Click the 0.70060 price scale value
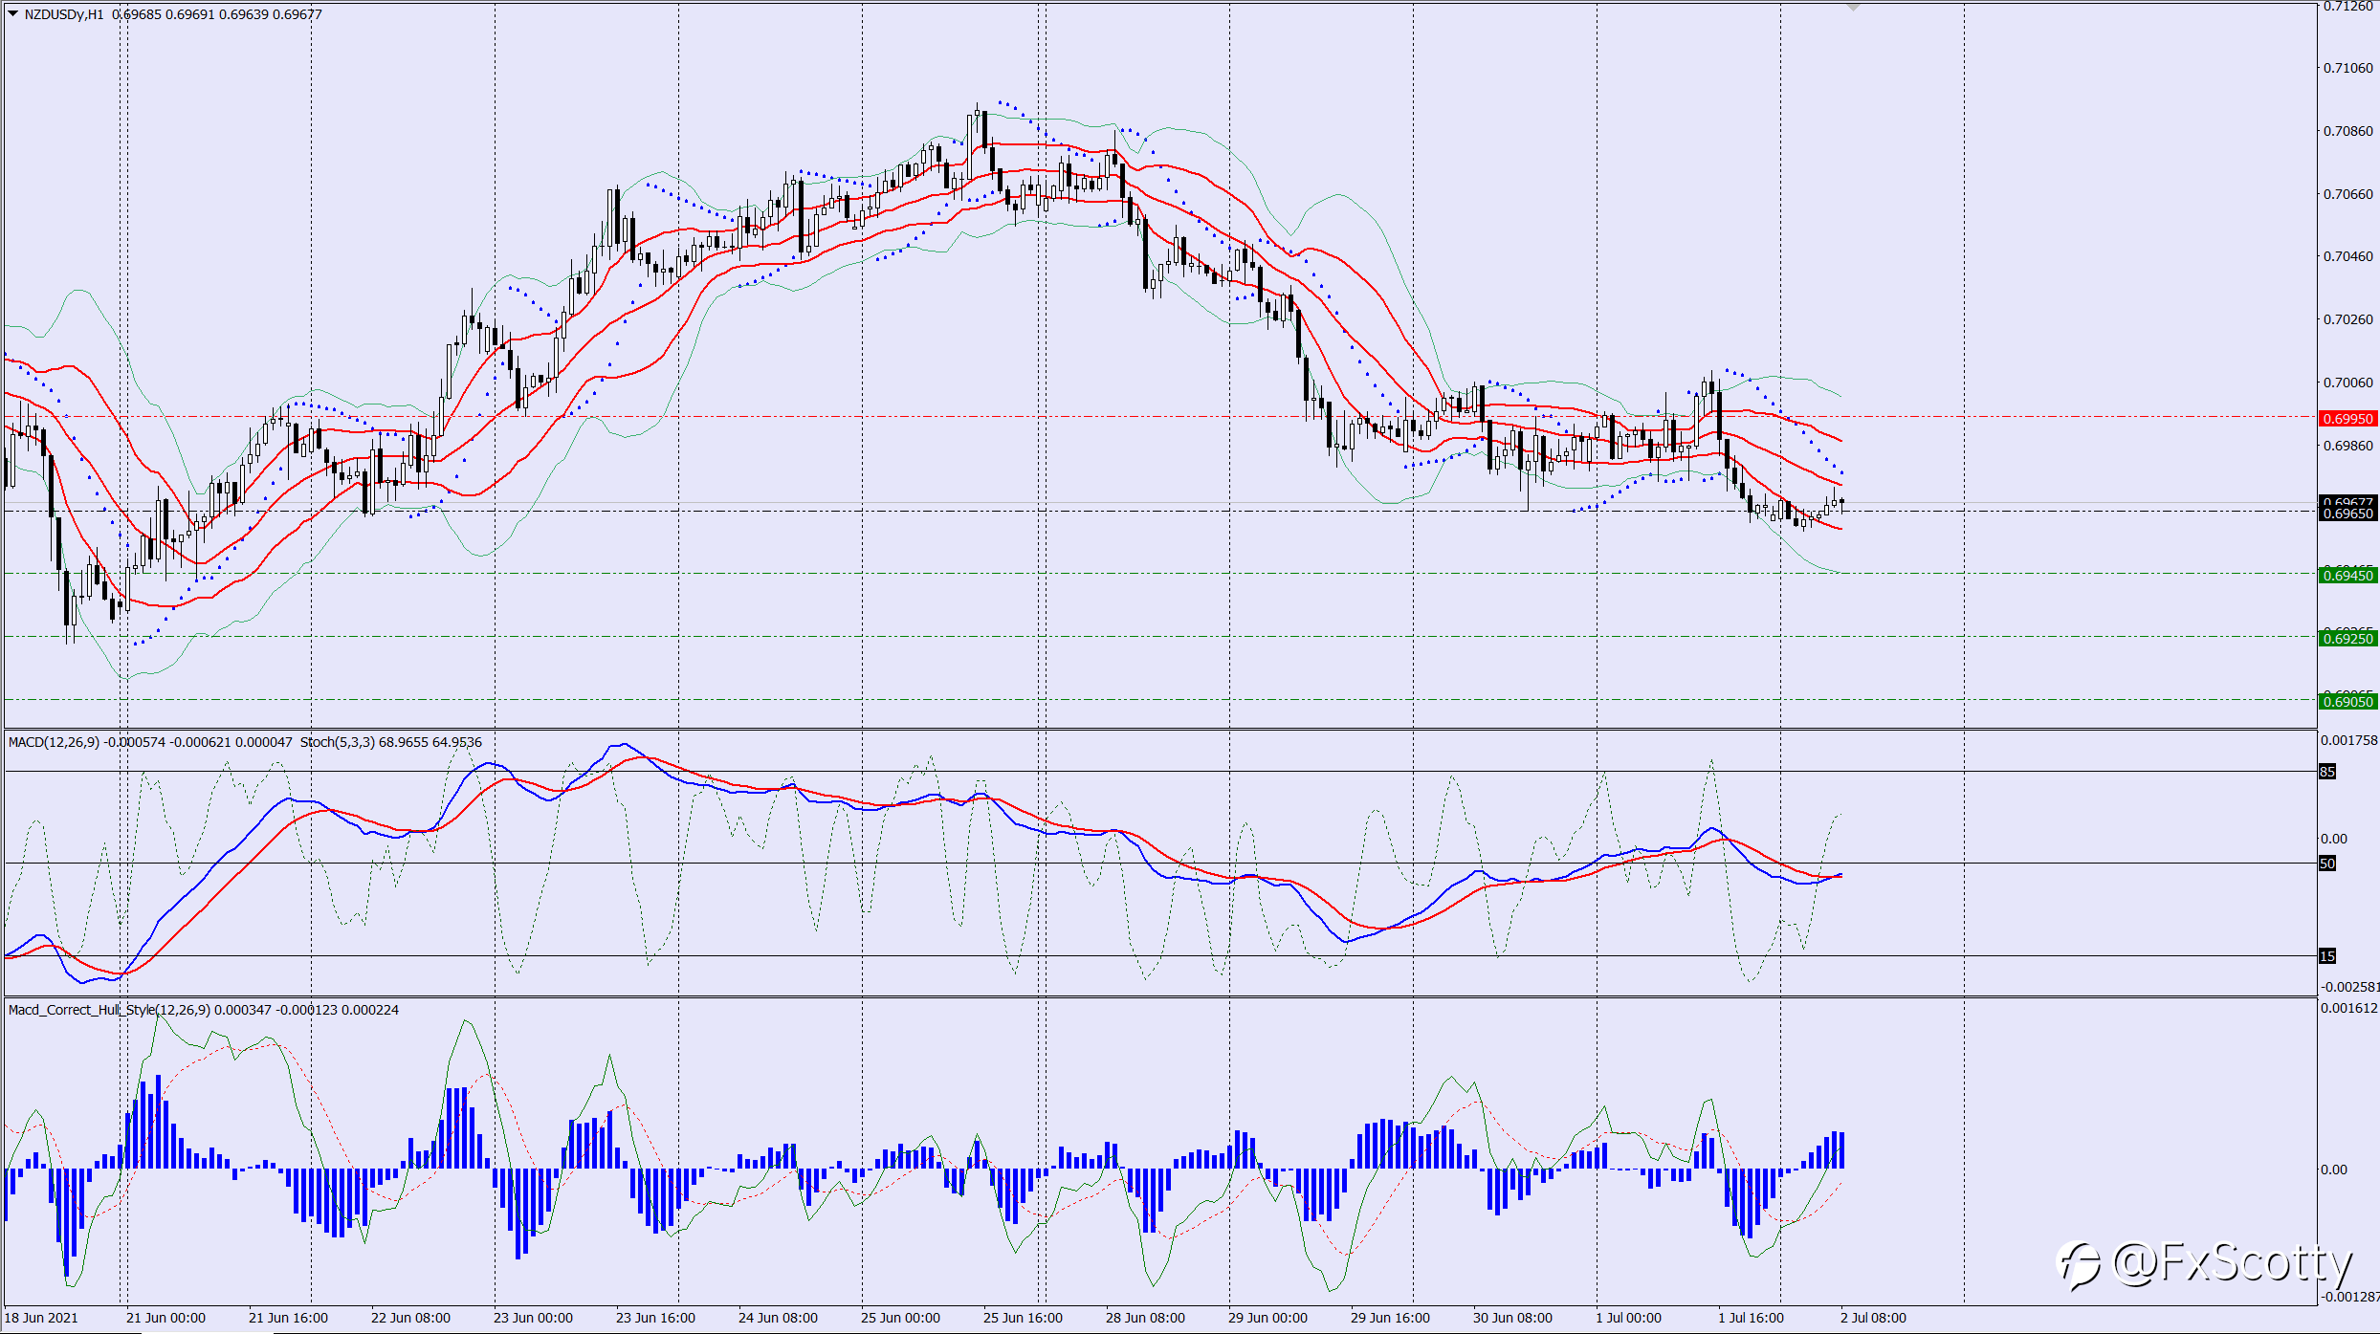 click(x=2348, y=383)
